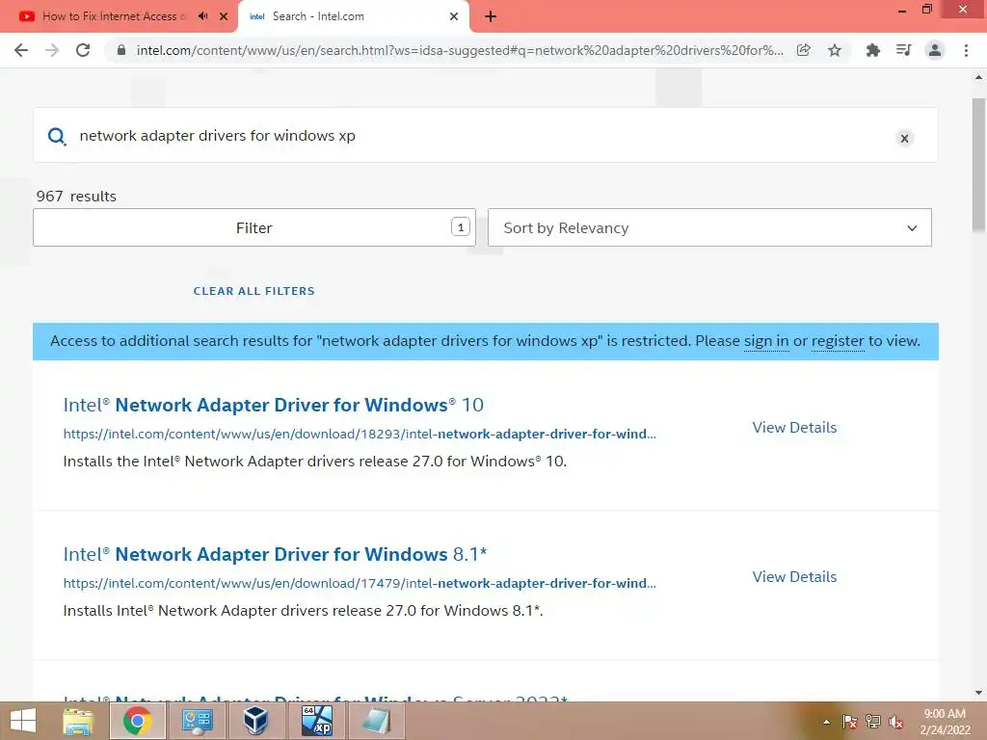Switch to the How to Fix Internet Access tab
The image size is (987, 740).
(114, 16)
